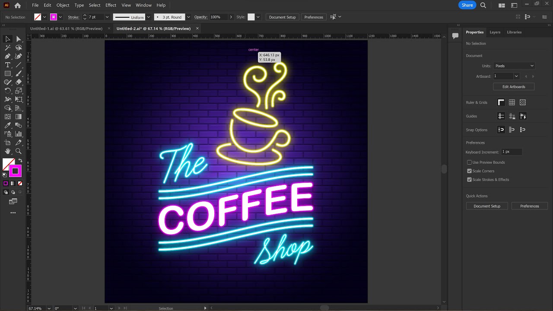Select the Mesh tool
This screenshot has width=553, height=311.
coord(7,117)
